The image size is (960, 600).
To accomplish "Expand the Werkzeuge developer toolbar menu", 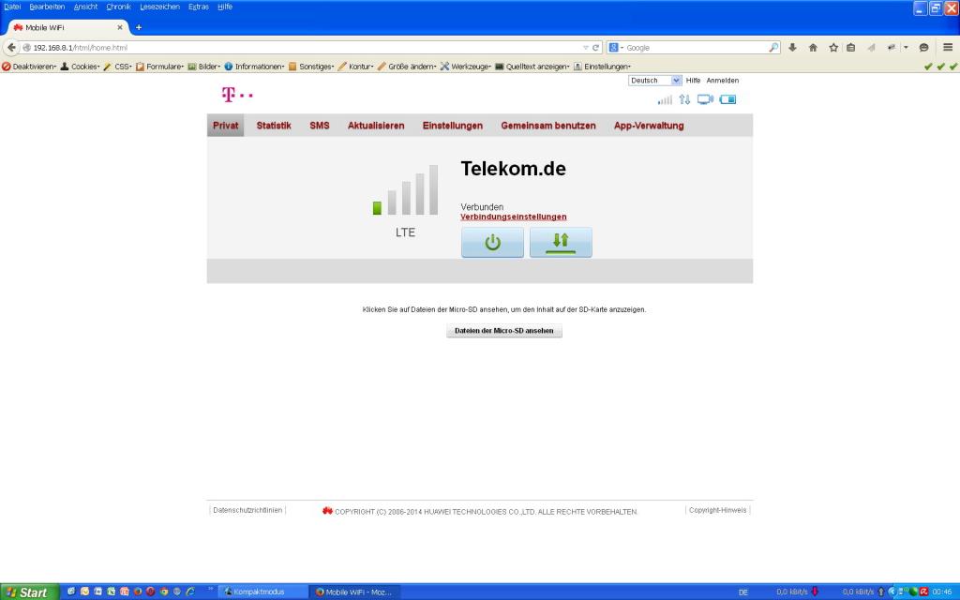I will click(465, 67).
